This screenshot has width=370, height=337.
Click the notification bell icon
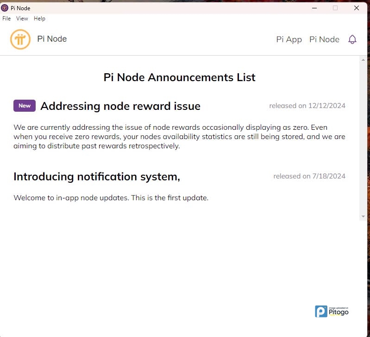[x=352, y=39]
